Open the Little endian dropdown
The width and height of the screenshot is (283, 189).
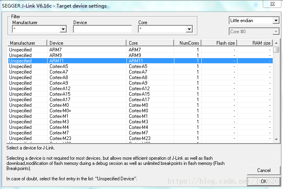pyautogui.click(x=276, y=21)
